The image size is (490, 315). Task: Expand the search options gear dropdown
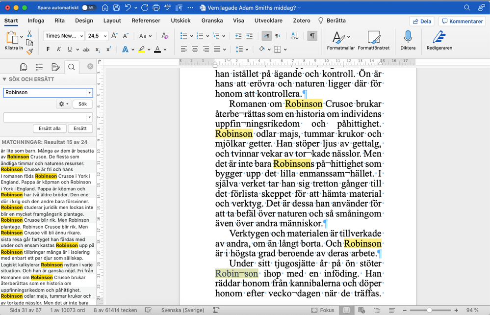tap(63, 104)
